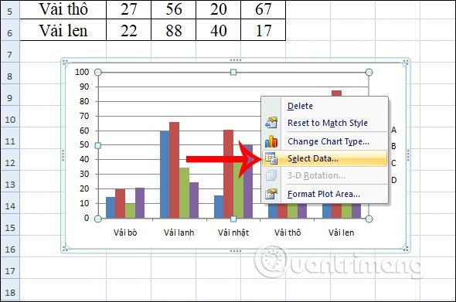Image resolution: width=456 pixels, height=302 pixels.
Task: Click the purple bar of Vải lanh
Action: 194,200
